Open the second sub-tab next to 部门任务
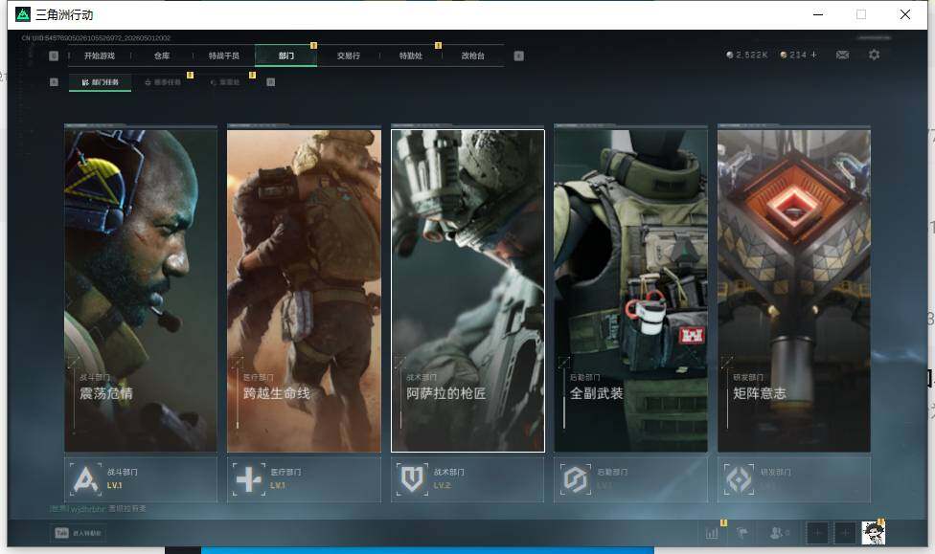Screen dimensions: 935x554 [x=163, y=82]
